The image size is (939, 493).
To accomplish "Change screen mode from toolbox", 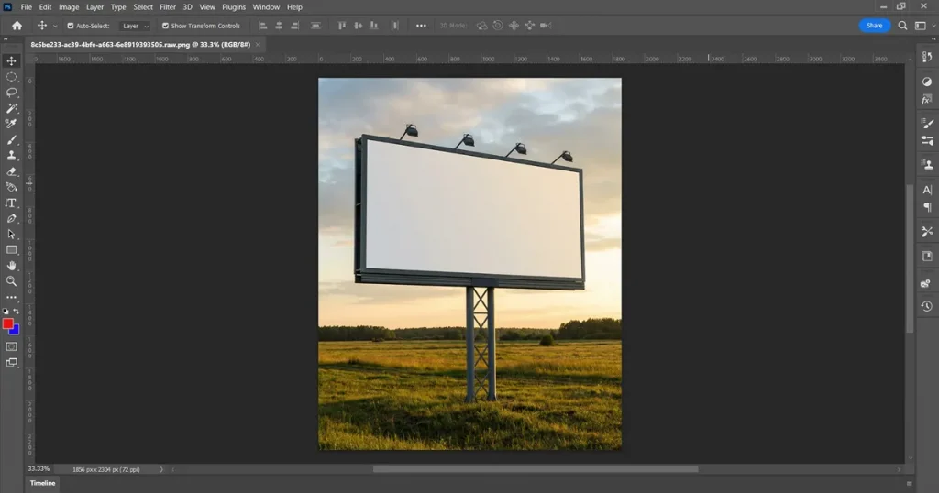I will coord(11,363).
